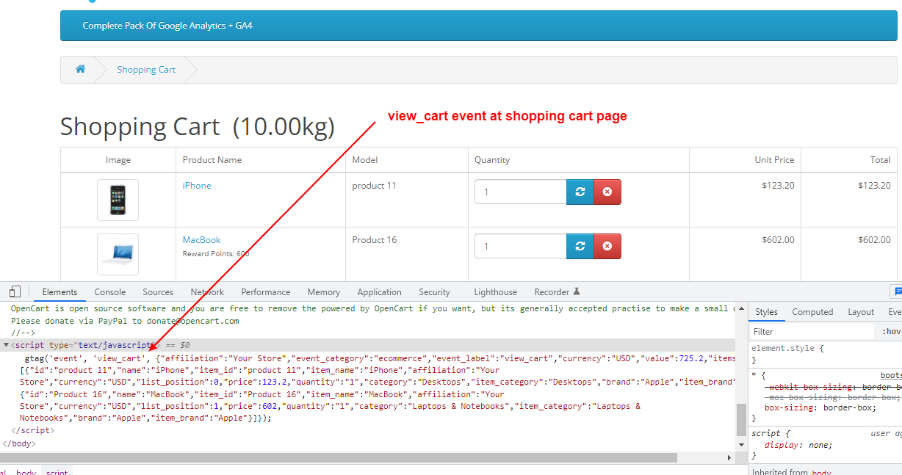Switch to the Elements tab
The width and height of the screenshot is (902, 475).
59,291
